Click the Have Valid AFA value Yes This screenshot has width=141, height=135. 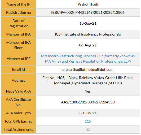coord(88,91)
